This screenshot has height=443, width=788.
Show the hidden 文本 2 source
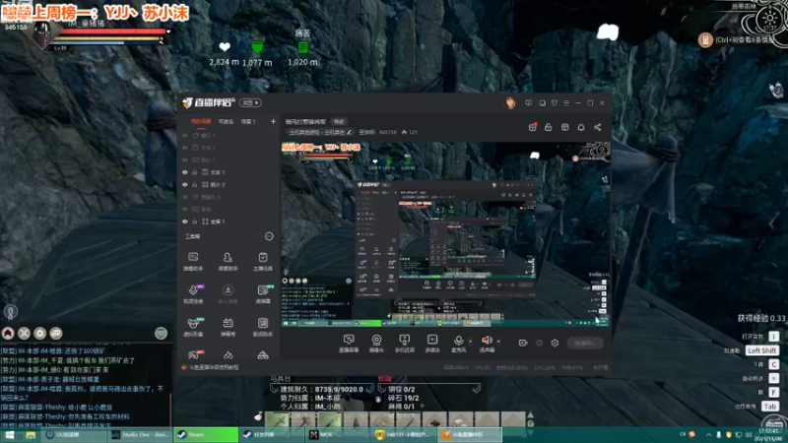click(x=185, y=148)
